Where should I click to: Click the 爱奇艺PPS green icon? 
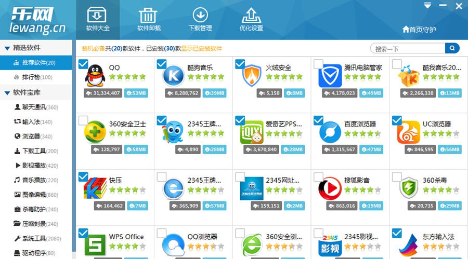pyautogui.click(x=252, y=133)
